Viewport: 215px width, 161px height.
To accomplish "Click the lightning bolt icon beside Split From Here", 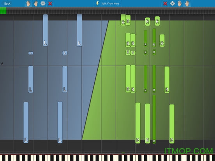I will pos(97,3).
